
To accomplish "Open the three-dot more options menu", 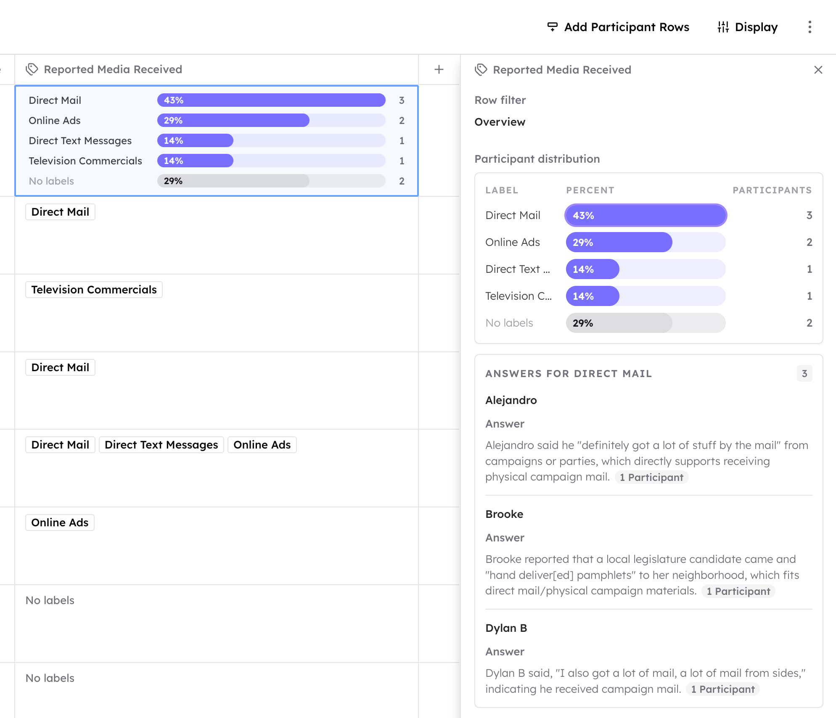I will click(x=810, y=27).
